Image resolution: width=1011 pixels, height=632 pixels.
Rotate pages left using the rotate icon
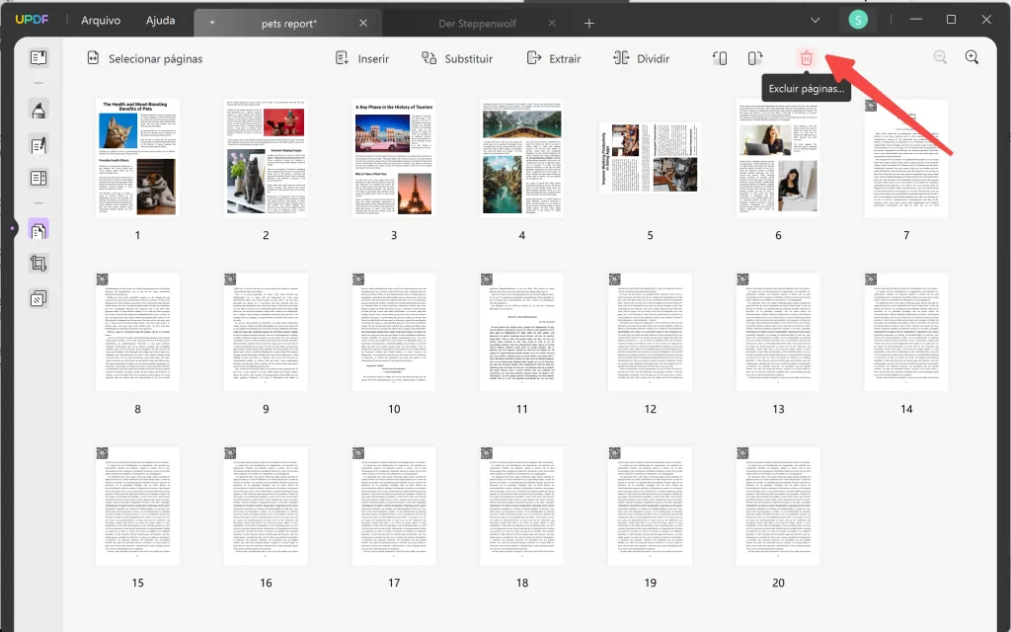coord(720,57)
